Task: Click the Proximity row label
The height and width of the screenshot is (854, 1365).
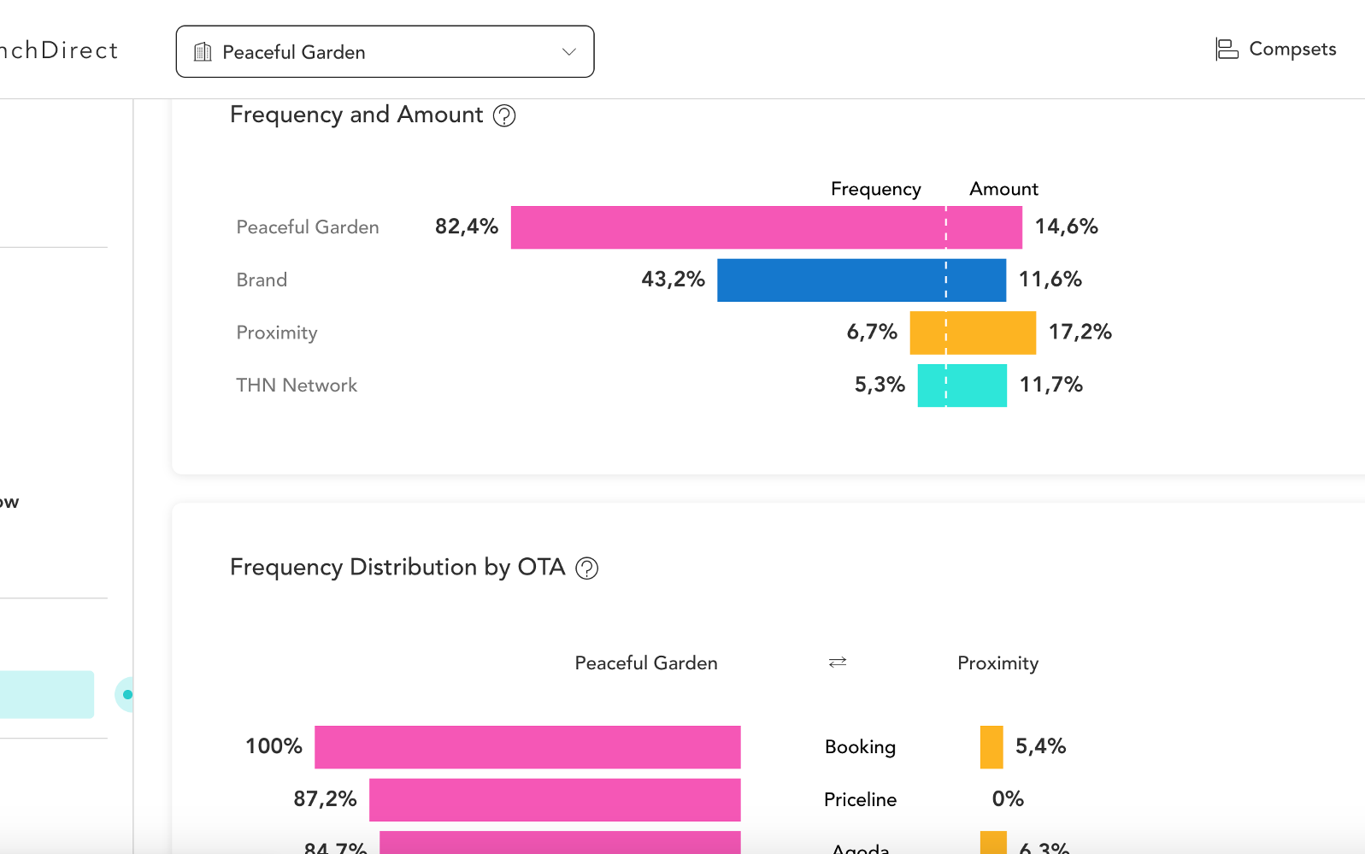Action: pos(277,333)
